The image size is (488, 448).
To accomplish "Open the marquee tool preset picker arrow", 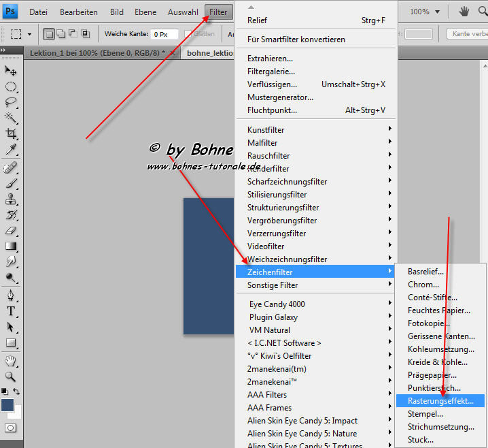I will [x=29, y=33].
